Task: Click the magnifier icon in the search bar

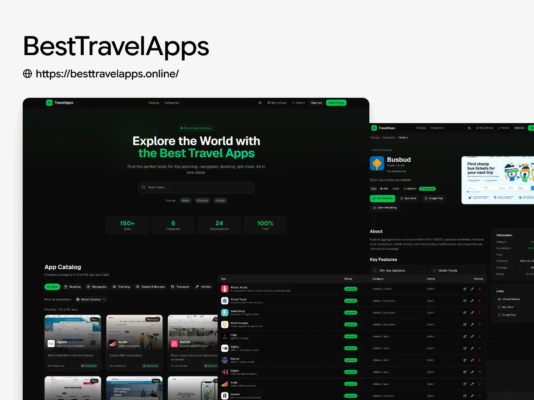Action: coord(143,188)
